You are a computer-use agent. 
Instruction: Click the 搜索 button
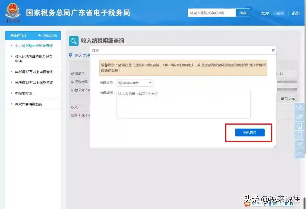[x=243, y=13]
